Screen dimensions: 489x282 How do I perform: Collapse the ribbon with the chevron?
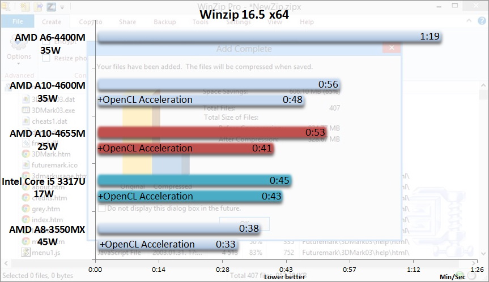click(x=469, y=21)
